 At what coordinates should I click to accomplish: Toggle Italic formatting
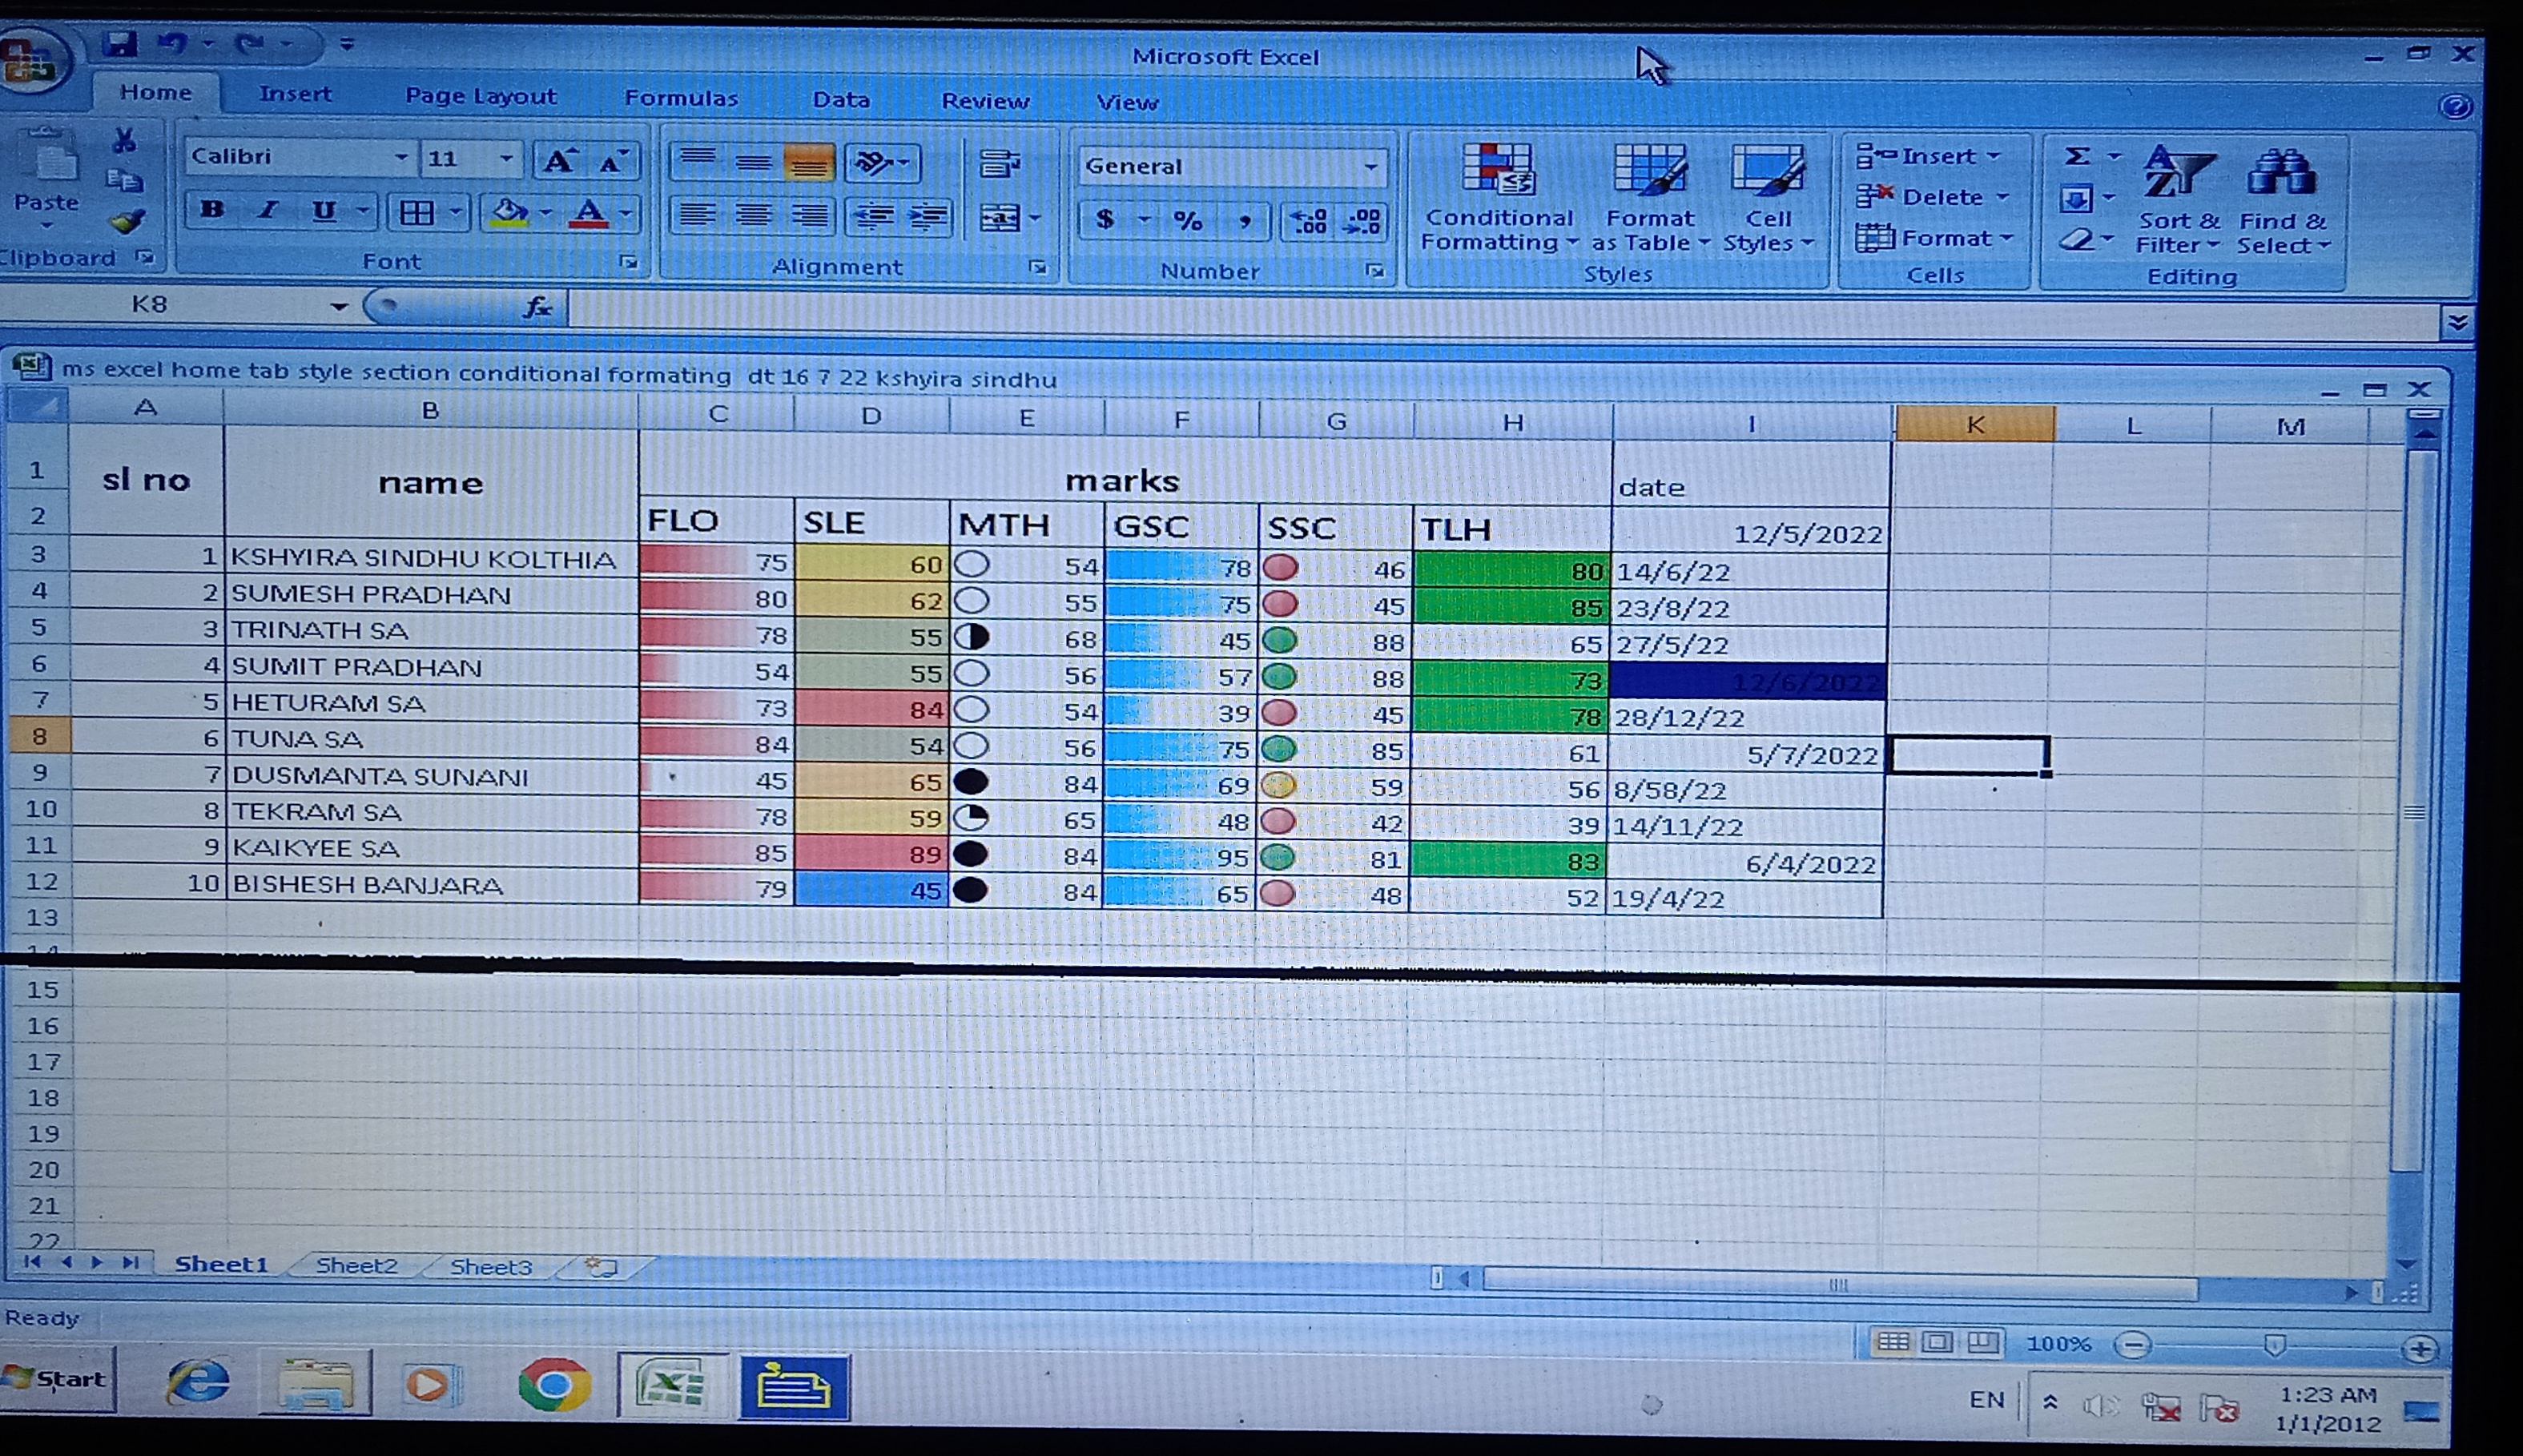tap(267, 211)
